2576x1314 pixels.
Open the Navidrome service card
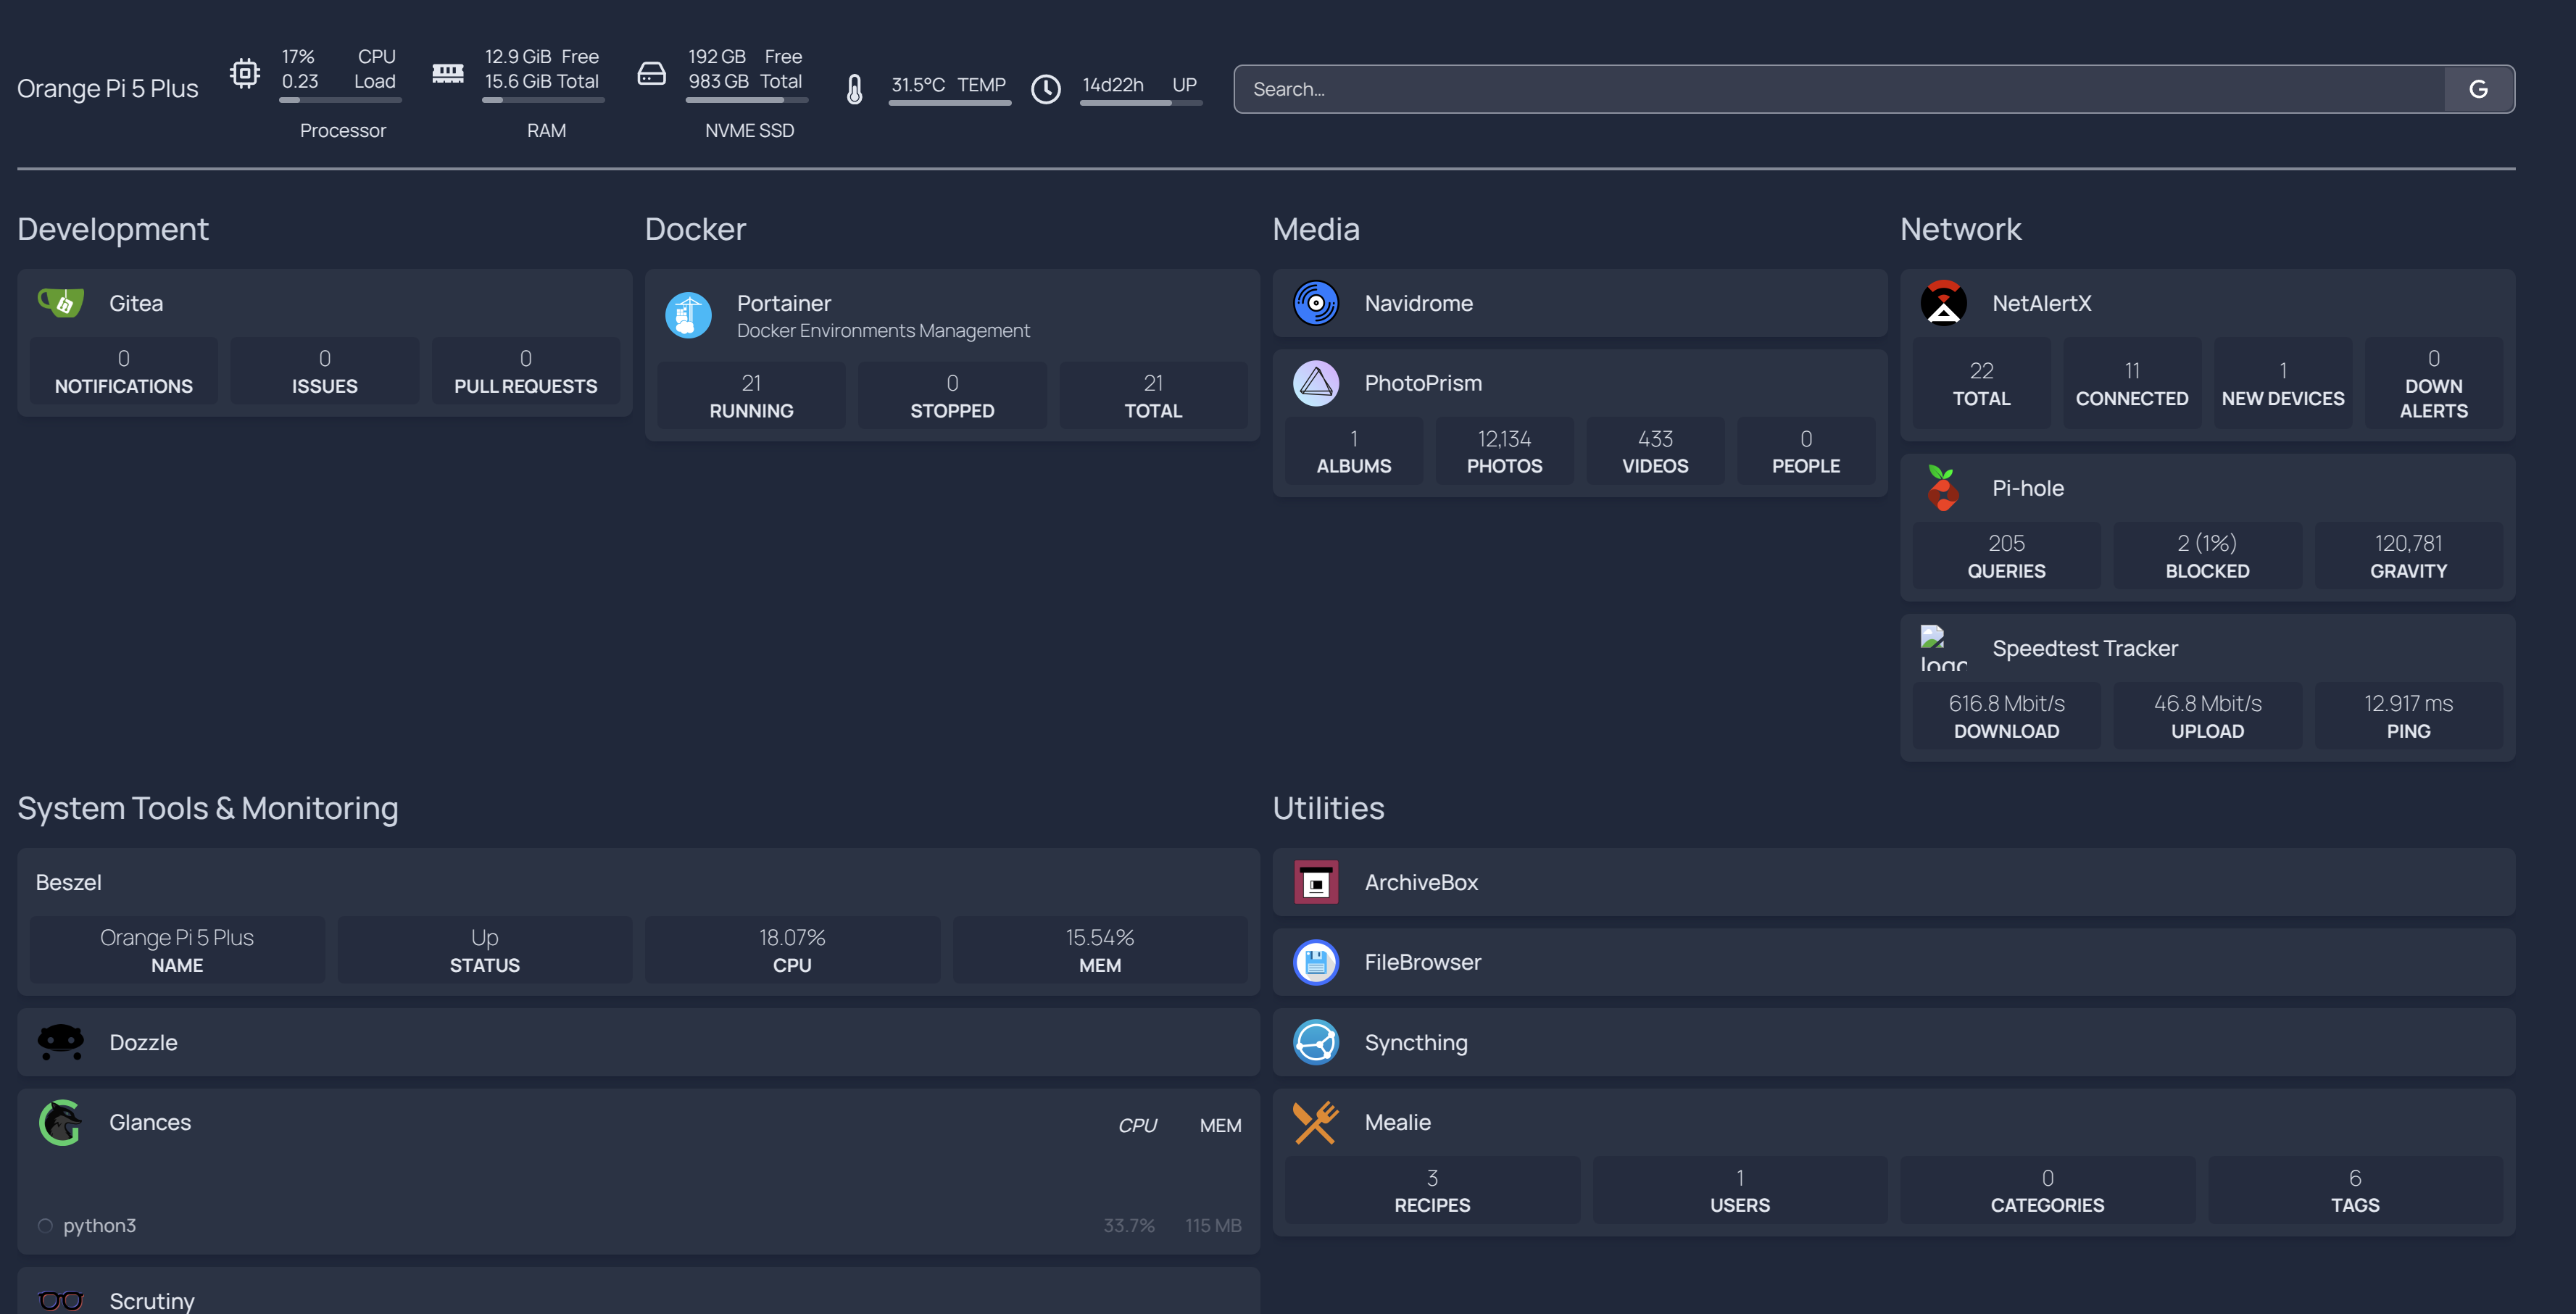coord(1580,303)
